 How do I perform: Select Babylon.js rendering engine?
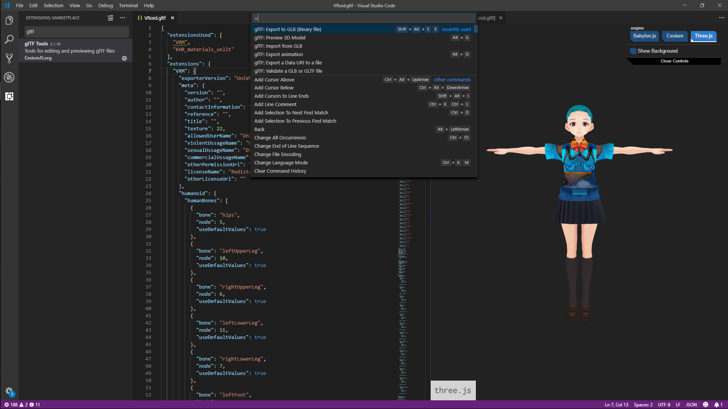(x=644, y=36)
